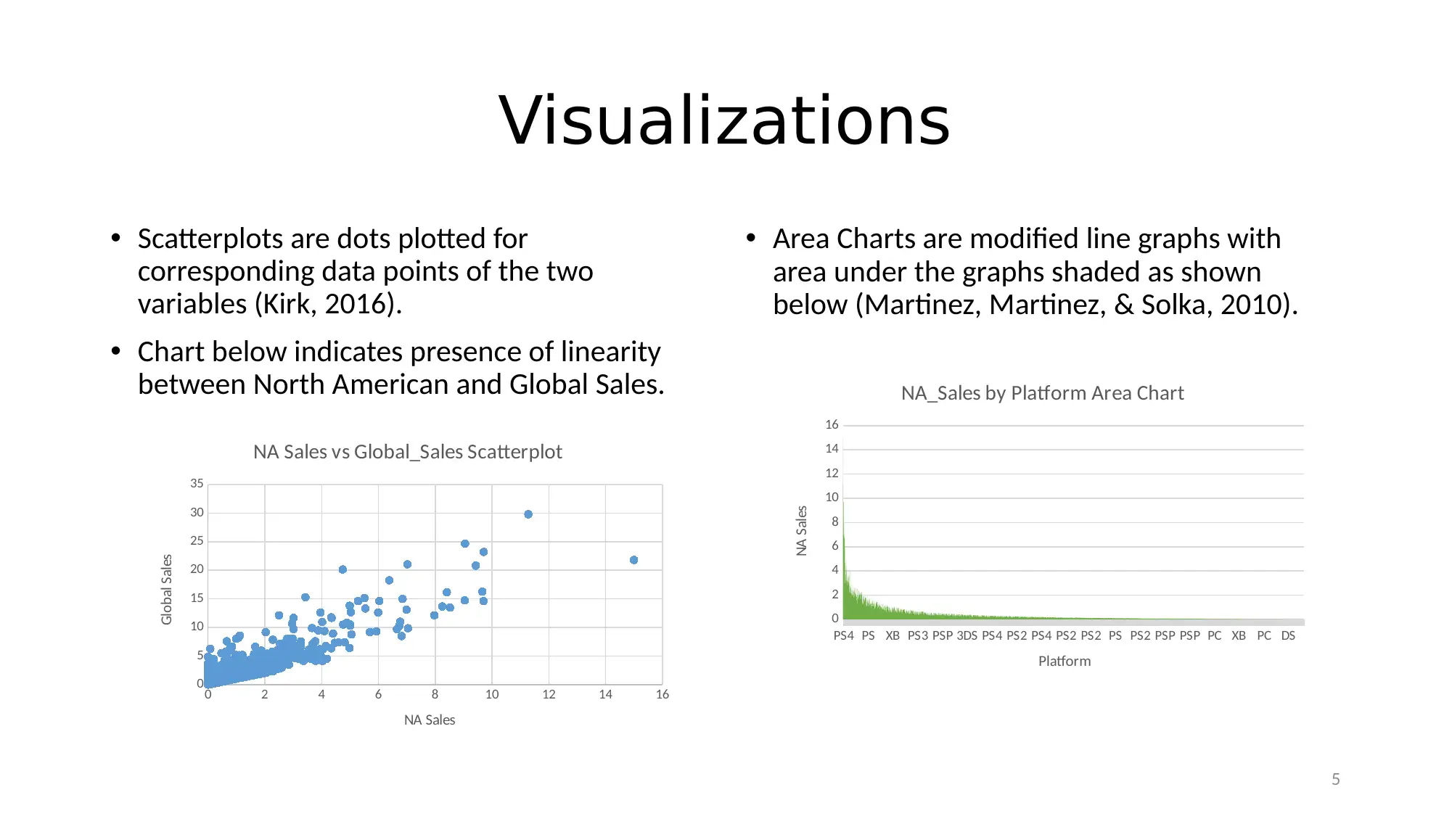Click the 'NA Sales' horizontal axis title under scatterplot
The image size is (1452, 816).
[x=430, y=720]
